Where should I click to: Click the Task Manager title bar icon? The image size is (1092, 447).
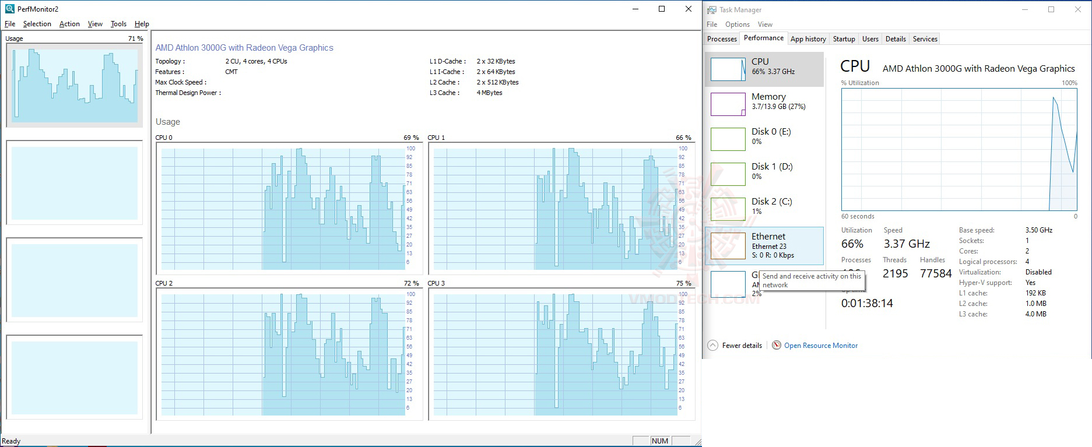point(711,10)
